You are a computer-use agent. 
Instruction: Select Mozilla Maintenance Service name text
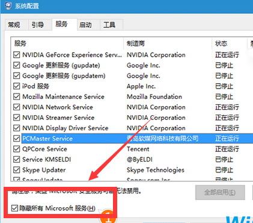tap(63, 96)
